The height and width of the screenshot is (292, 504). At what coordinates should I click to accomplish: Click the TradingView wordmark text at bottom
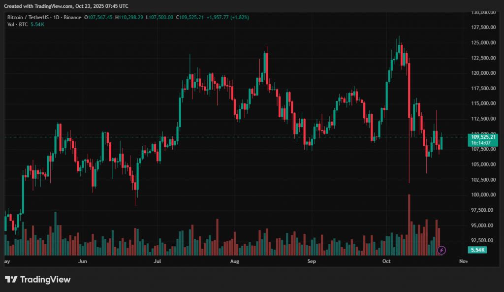click(45, 280)
